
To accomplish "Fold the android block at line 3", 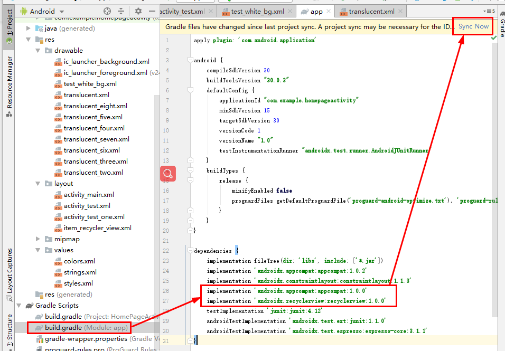I will pyautogui.click(x=190, y=60).
